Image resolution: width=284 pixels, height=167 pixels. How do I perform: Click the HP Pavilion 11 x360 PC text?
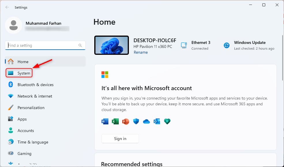153,46
